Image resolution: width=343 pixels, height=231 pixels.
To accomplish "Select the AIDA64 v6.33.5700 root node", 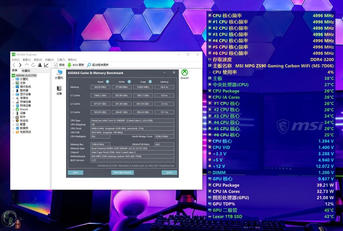I will (24, 75).
